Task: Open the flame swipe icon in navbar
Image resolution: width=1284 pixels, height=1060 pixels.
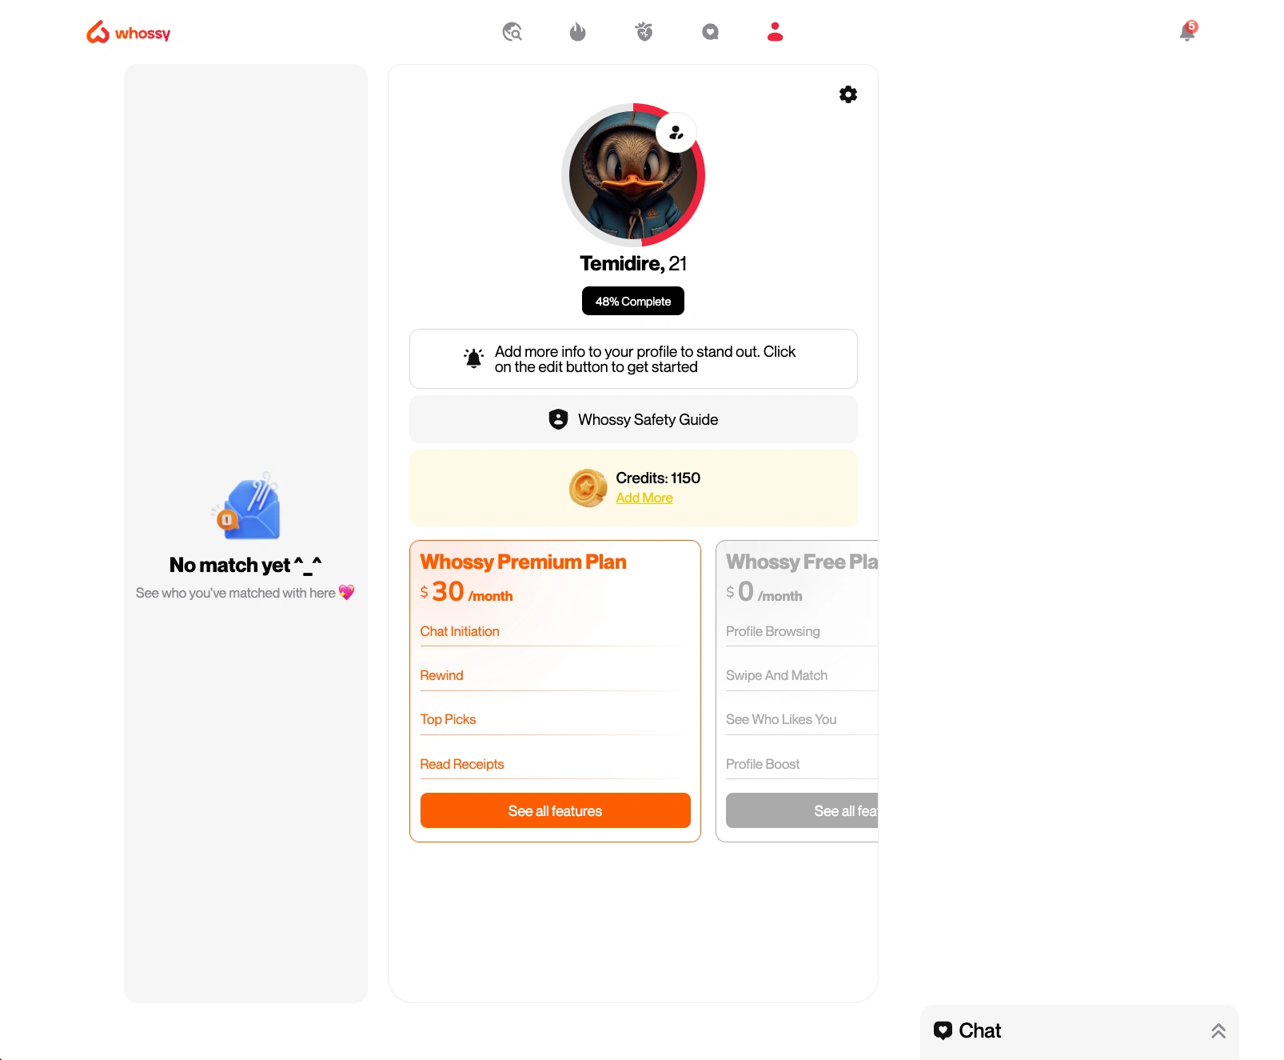Action: pos(578,32)
